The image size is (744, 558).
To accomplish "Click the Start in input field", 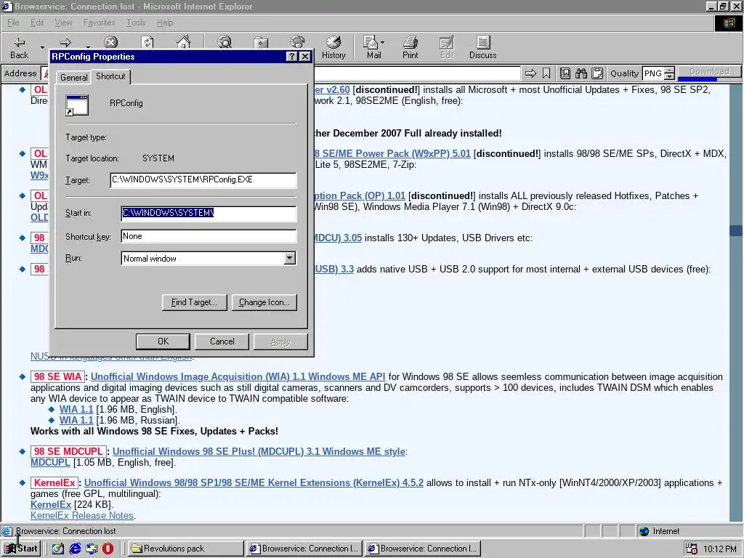I will (x=209, y=213).
